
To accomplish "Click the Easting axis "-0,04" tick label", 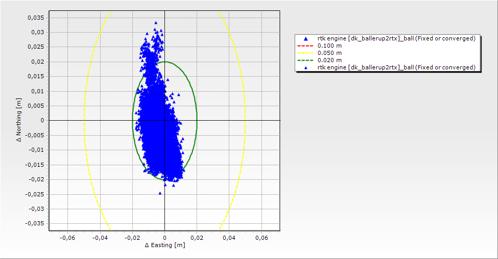I will point(100,238).
